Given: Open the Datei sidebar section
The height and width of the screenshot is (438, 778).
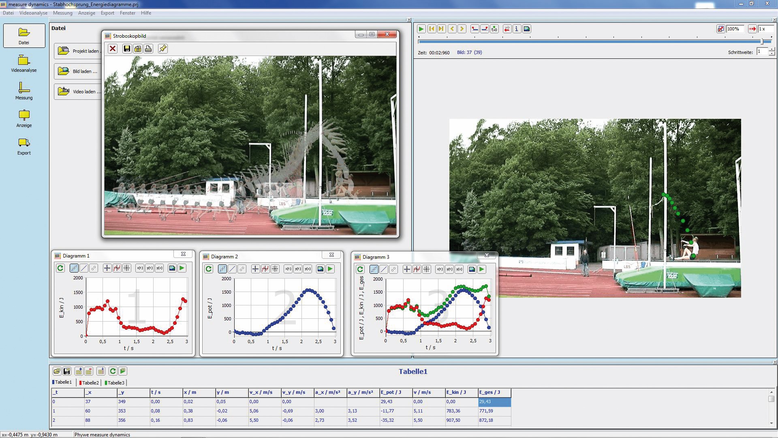Looking at the screenshot, I should pos(24,36).
